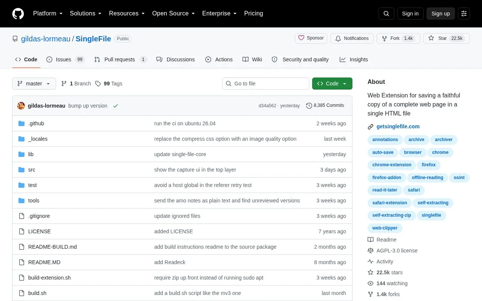The image size is (482, 301).
Task: Open the Notifications bell button
Action: pyautogui.click(x=352, y=38)
